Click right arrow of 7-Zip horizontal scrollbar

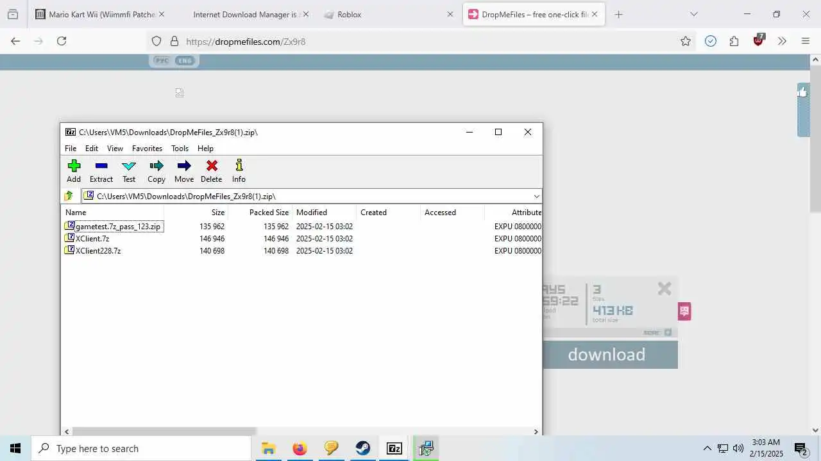tap(536, 432)
